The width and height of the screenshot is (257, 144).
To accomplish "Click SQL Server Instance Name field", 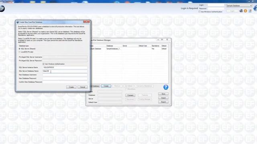I will [65, 68].
